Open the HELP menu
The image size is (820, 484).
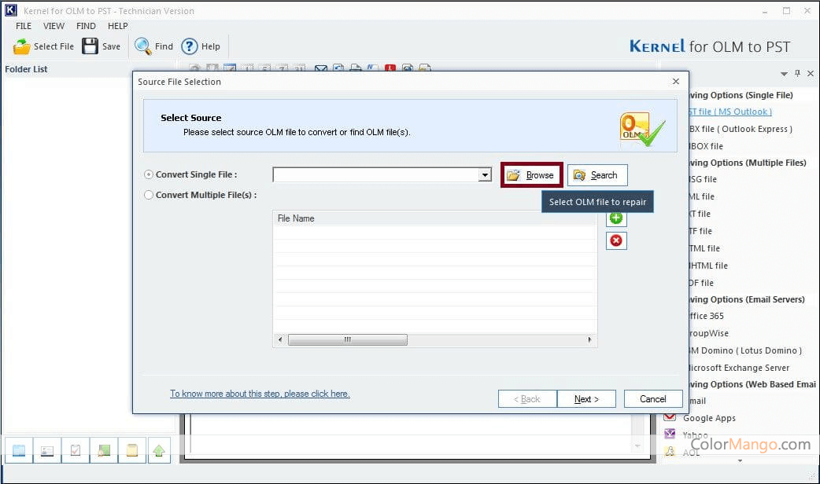coord(118,26)
